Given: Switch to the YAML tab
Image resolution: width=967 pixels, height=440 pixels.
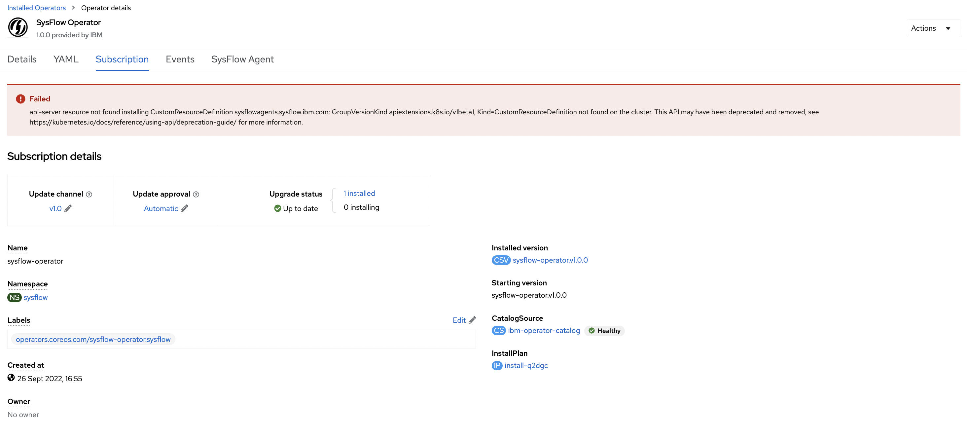Looking at the screenshot, I should point(66,59).
